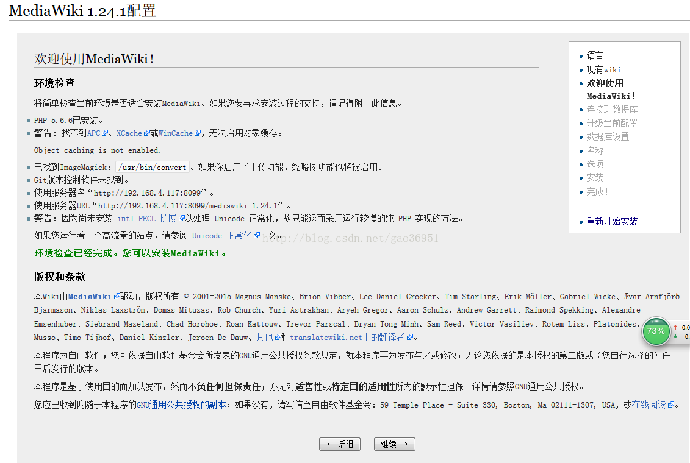The height and width of the screenshot is (463, 690).
Task: Select sidebar step 欢迎使用MediaWiki!
Action: pos(611,89)
